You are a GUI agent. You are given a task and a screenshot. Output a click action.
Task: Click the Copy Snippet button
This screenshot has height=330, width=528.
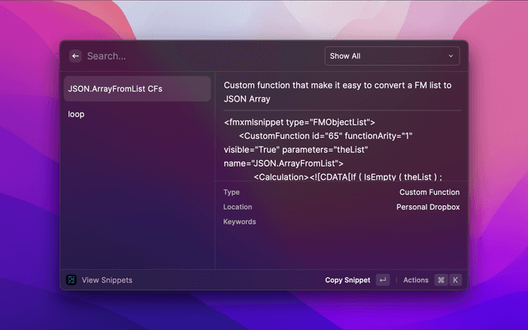click(347, 280)
